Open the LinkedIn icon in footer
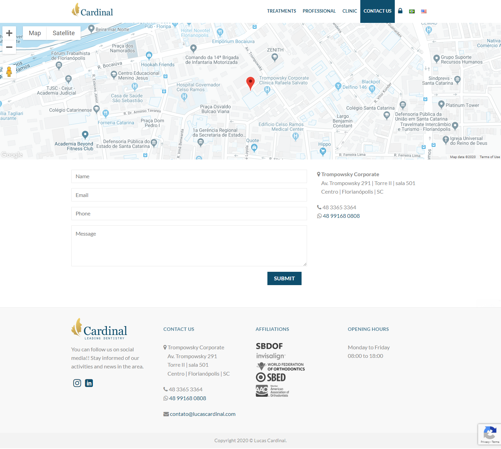The width and height of the screenshot is (501, 449). [x=89, y=383]
